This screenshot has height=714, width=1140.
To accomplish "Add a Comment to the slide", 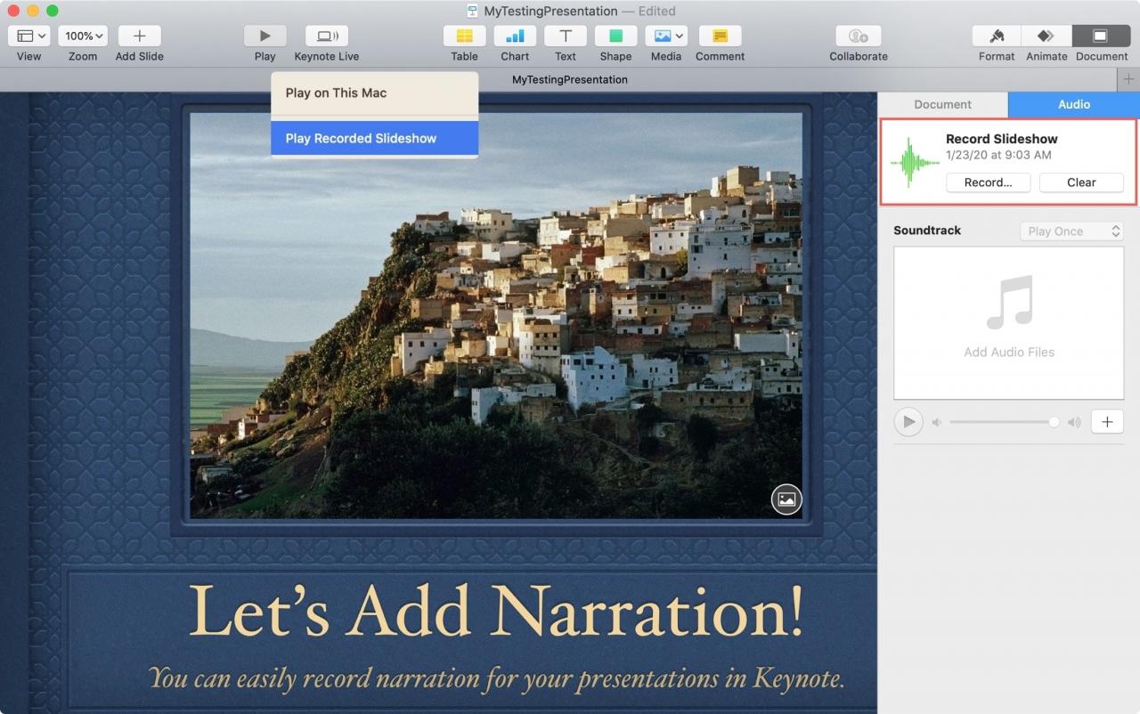I will 720,36.
